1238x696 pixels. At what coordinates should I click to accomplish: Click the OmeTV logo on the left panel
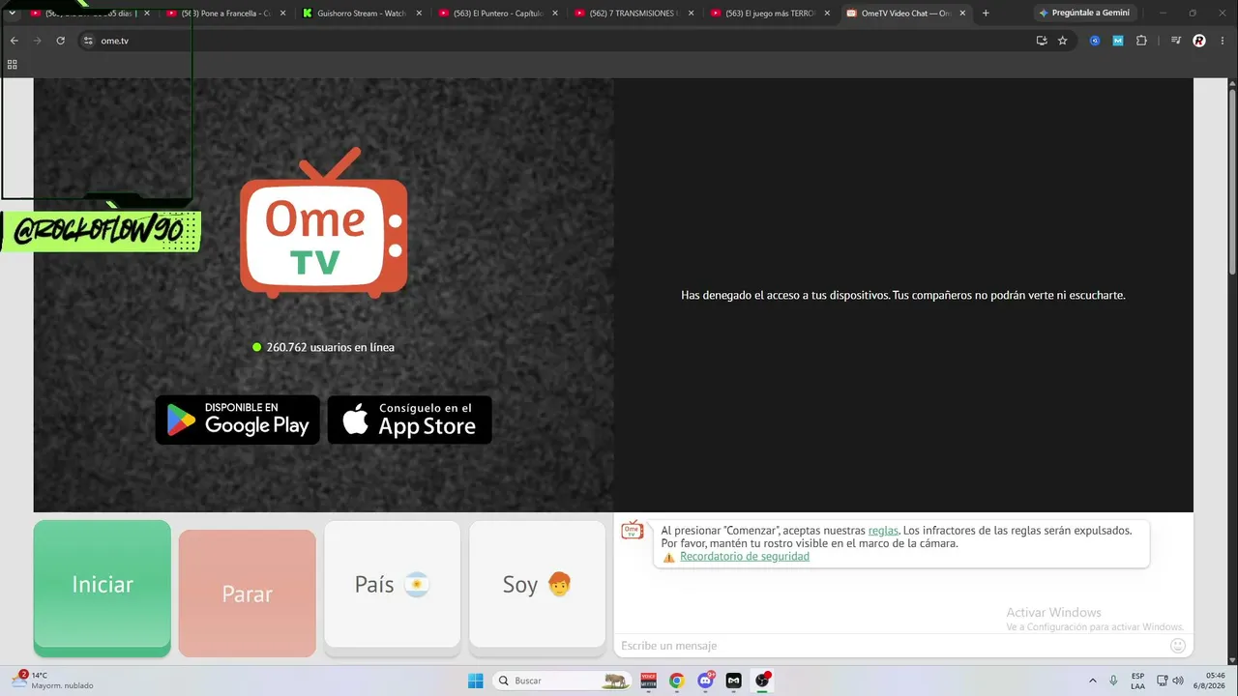324,222
